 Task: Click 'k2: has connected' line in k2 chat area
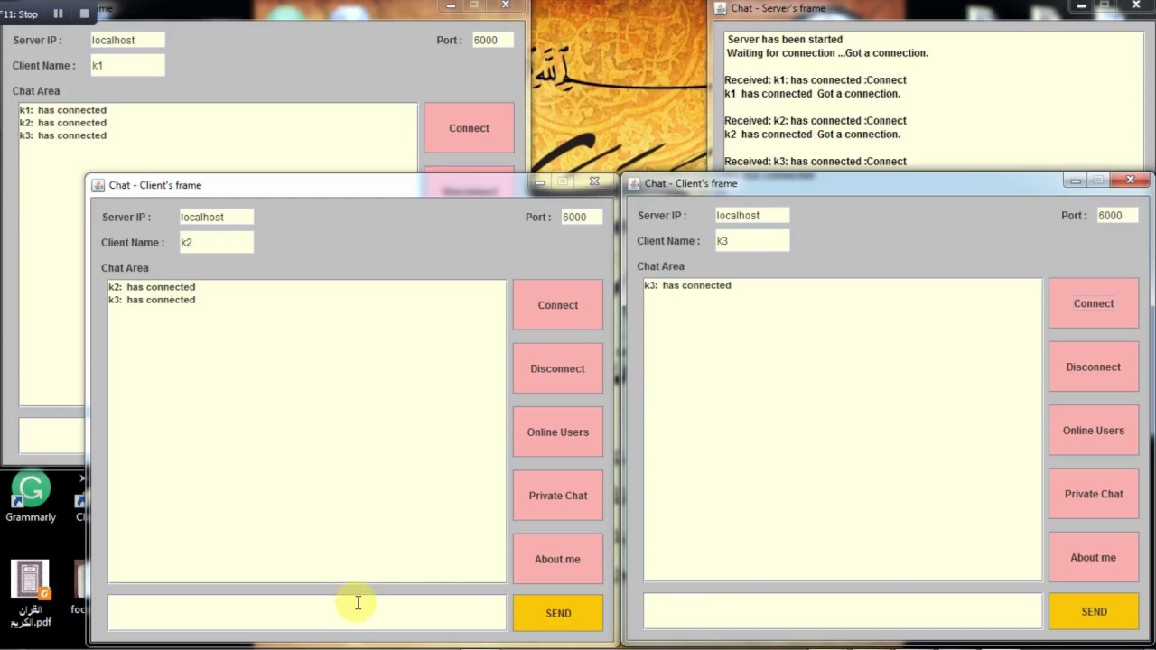pos(152,287)
